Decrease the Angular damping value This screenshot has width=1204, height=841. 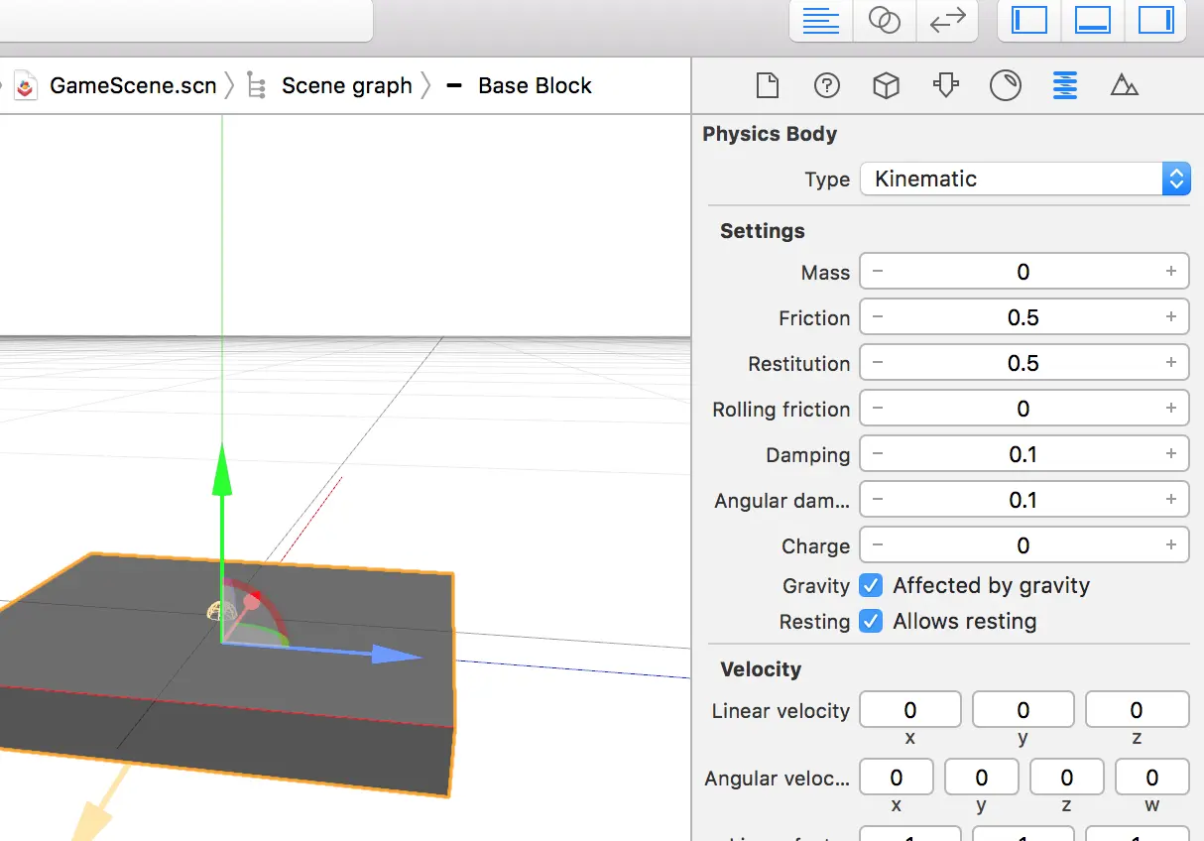pos(878,499)
